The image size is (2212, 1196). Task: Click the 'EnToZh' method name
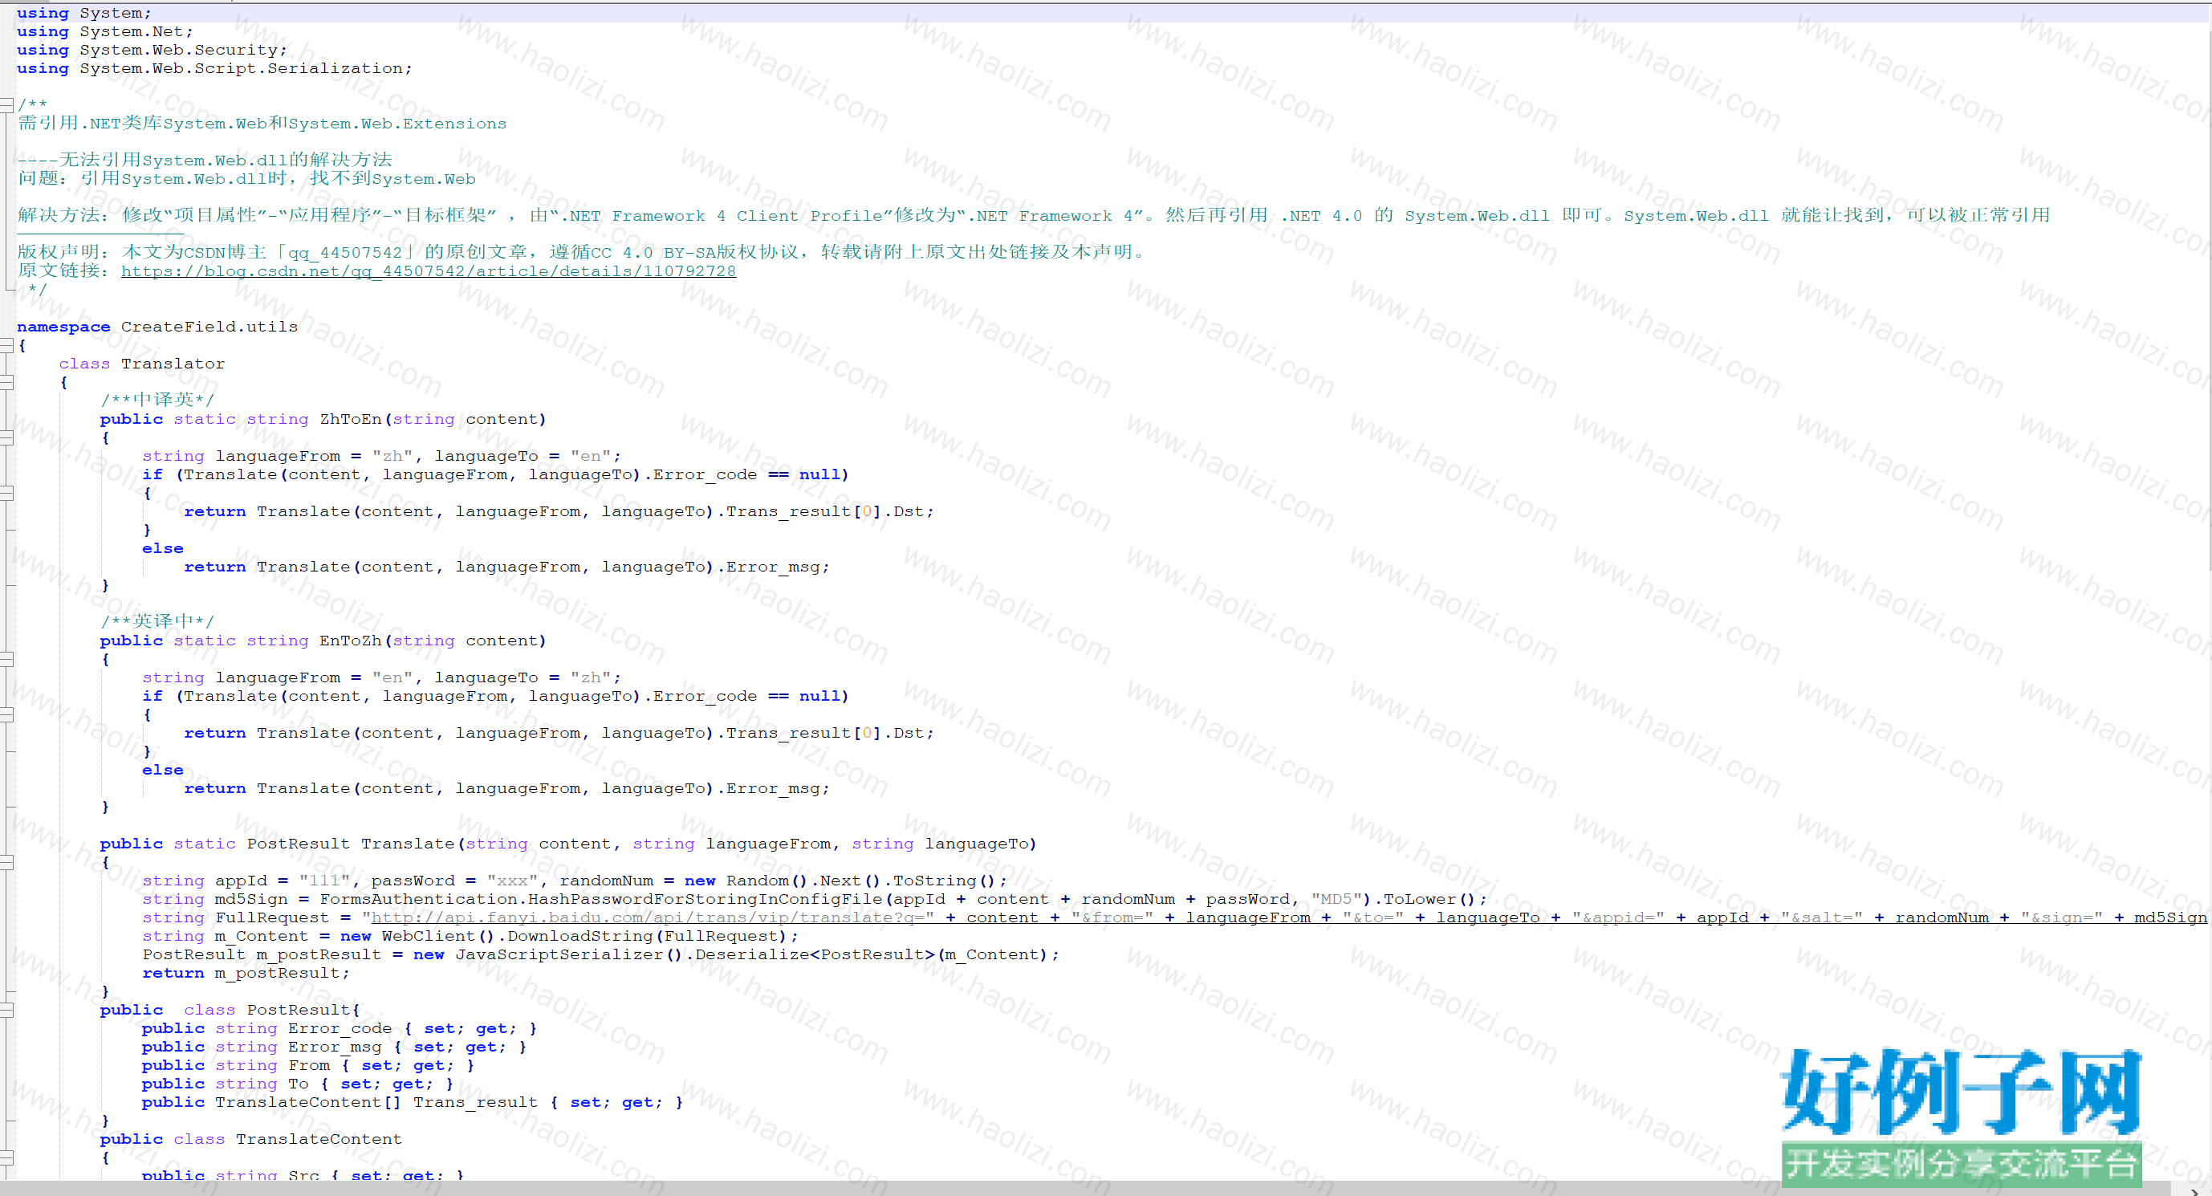[351, 641]
